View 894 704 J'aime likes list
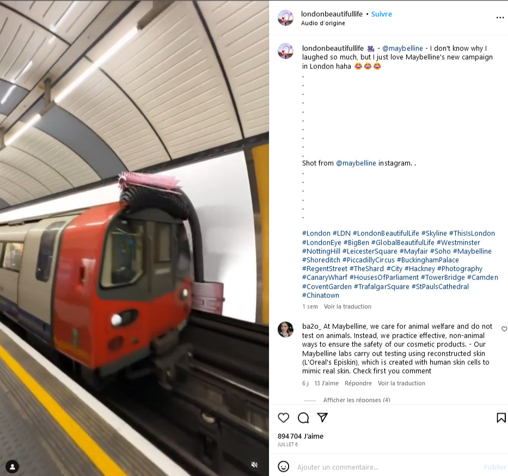 (x=301, y=436)
